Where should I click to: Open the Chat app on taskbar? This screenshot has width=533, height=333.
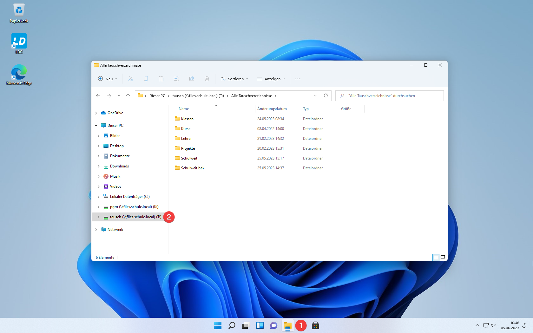pos(273,325)
